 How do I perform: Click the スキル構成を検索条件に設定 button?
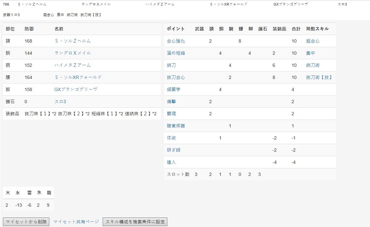(135, 221)
